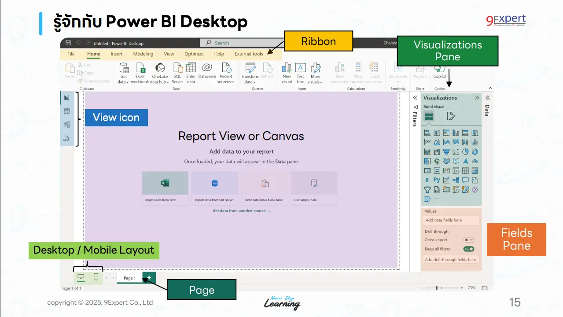Select the Line chart visual

coord(427,142)
